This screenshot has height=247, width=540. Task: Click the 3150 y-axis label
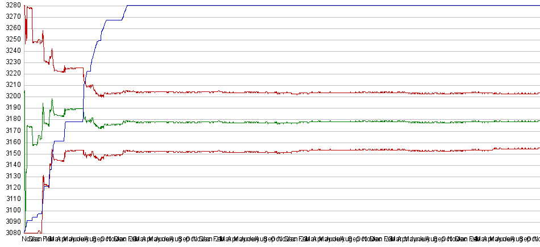tap(11, 153)
